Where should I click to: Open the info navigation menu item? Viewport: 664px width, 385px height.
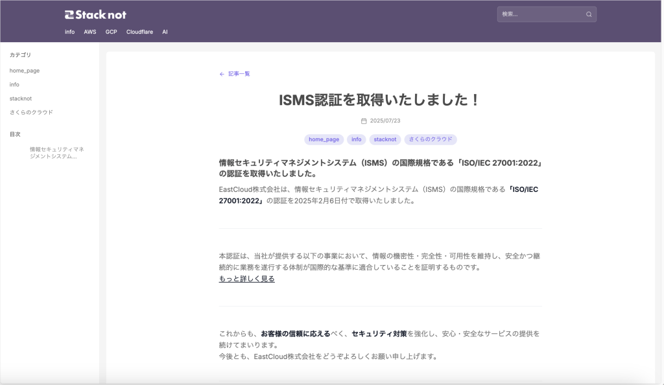pyautogui.click(x=69, y=32)
